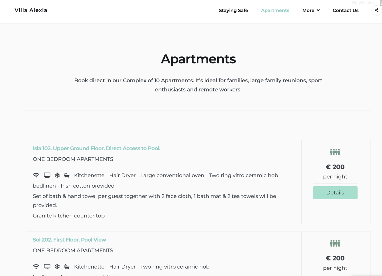The height and width of the screenshot is (276, 382).
Task: Click bathtub icon in Sol 202 listing
Action: (x=67, y=267)
